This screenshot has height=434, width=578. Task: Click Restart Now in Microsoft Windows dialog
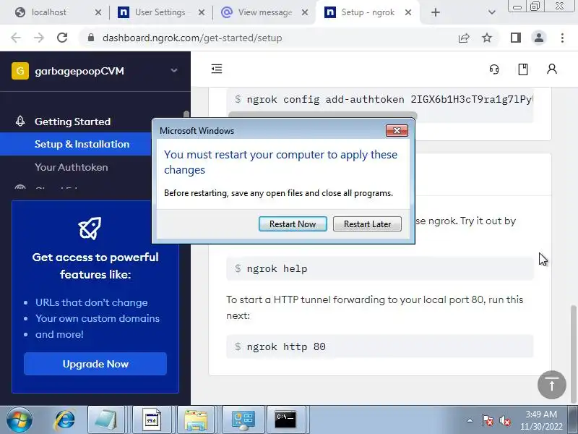pyautogui.click(x=293, y=224)
